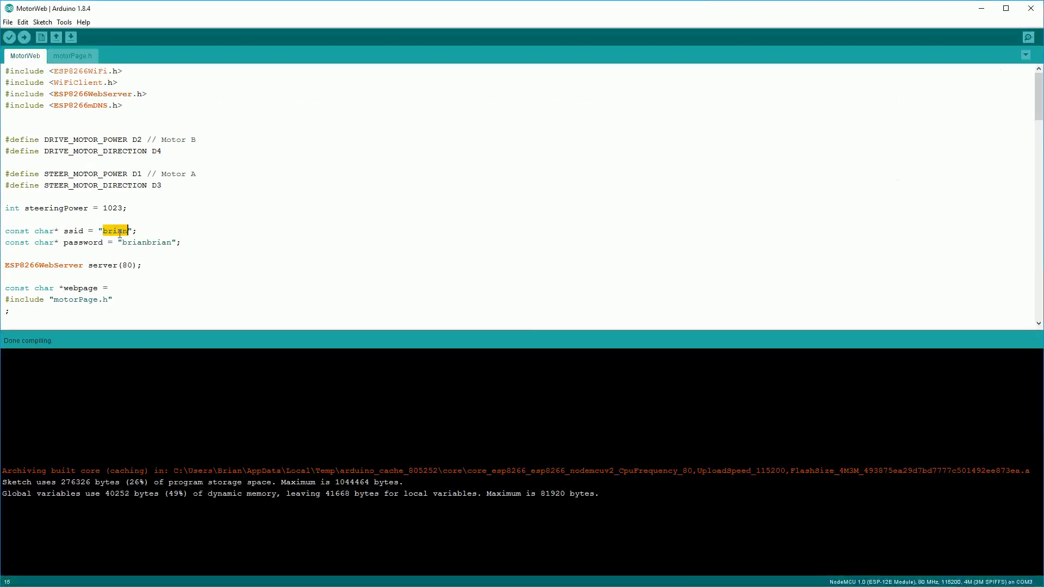The width and height of the screenshot is (1044, 587).
Task: Click STEER_MOTOR_DIRECTION D3 define line
Action: [x=83, y=185]
